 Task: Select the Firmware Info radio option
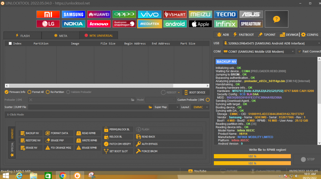[x=15, y=92]
